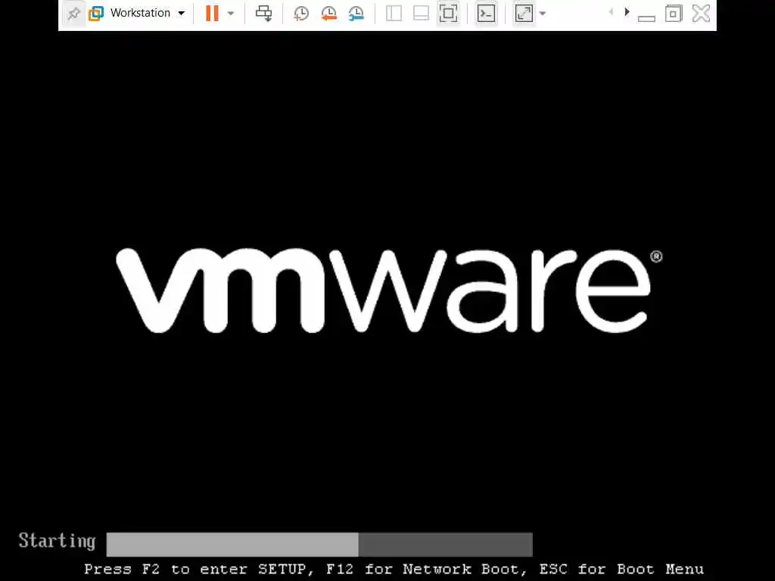Open the snapshot manager
775x581 pixels.
coord(356,14)
